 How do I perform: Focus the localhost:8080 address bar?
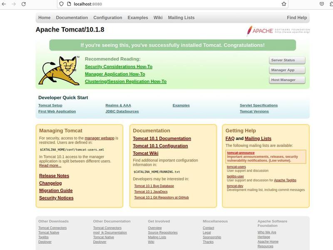point(172,4)
